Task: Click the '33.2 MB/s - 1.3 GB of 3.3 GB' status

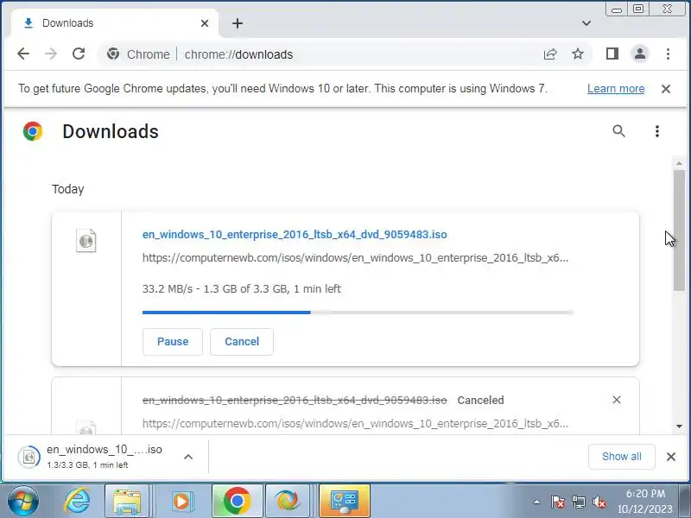Action: click(x=242, y=289)
